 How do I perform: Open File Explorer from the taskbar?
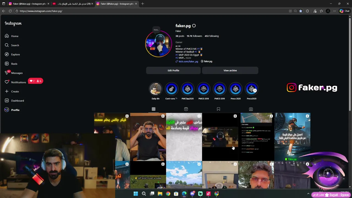pyautogui.click(x=160, y=194)
